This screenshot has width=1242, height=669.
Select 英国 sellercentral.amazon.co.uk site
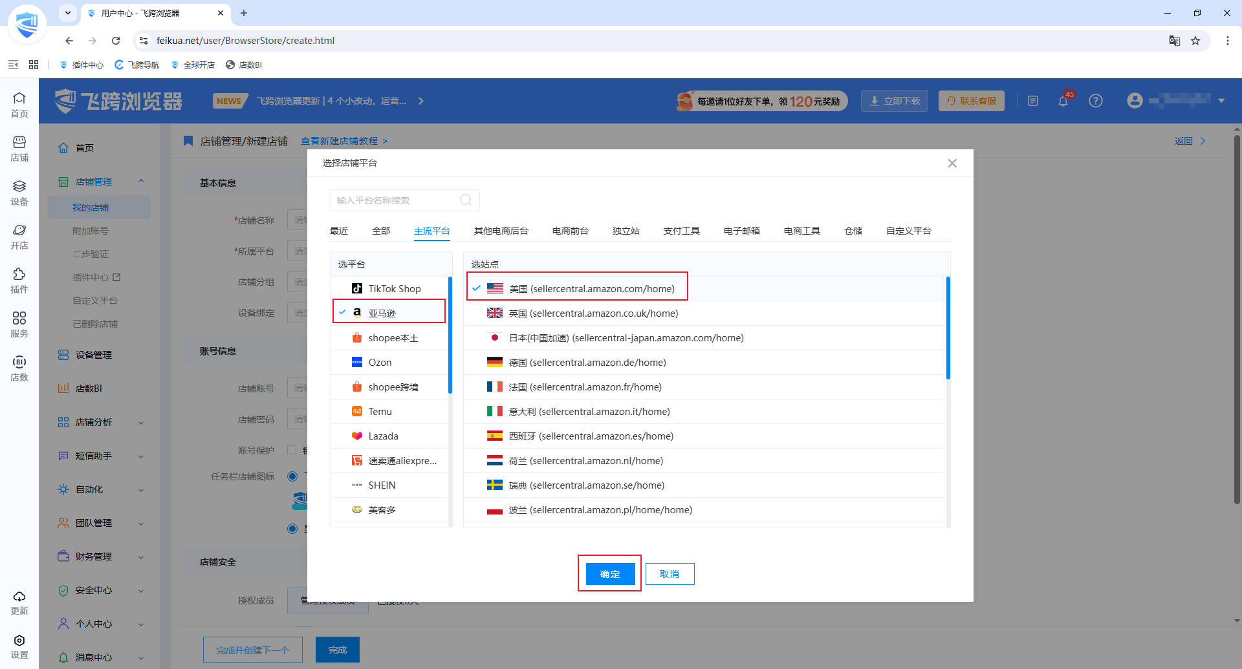(705, 313)
